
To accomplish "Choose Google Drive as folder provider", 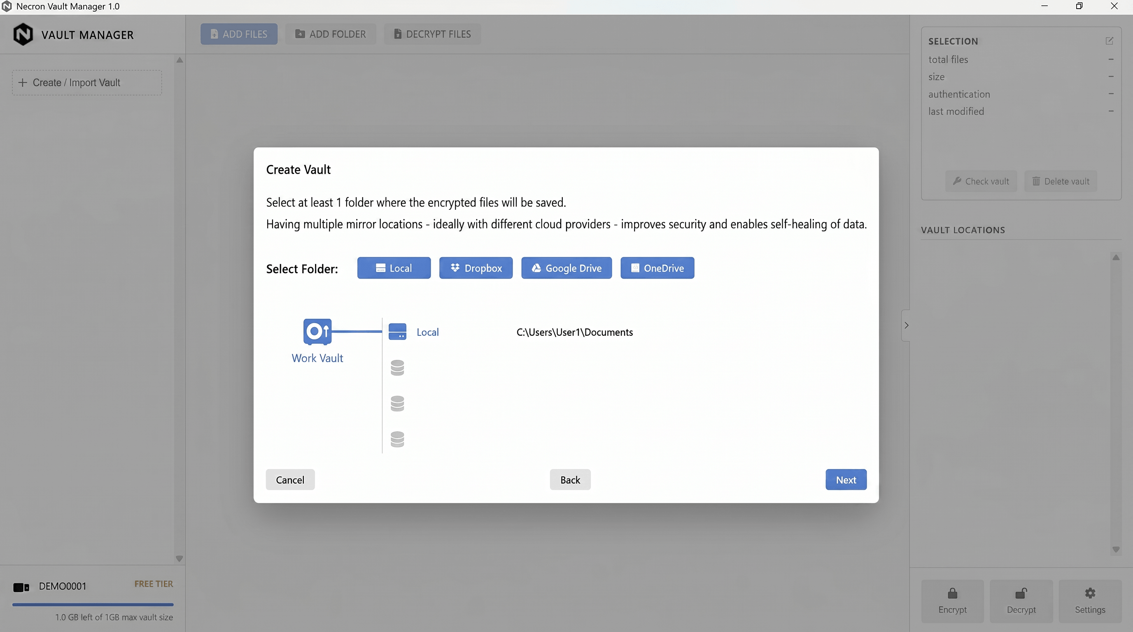I will pyautogui.click(x=566, y=268).
